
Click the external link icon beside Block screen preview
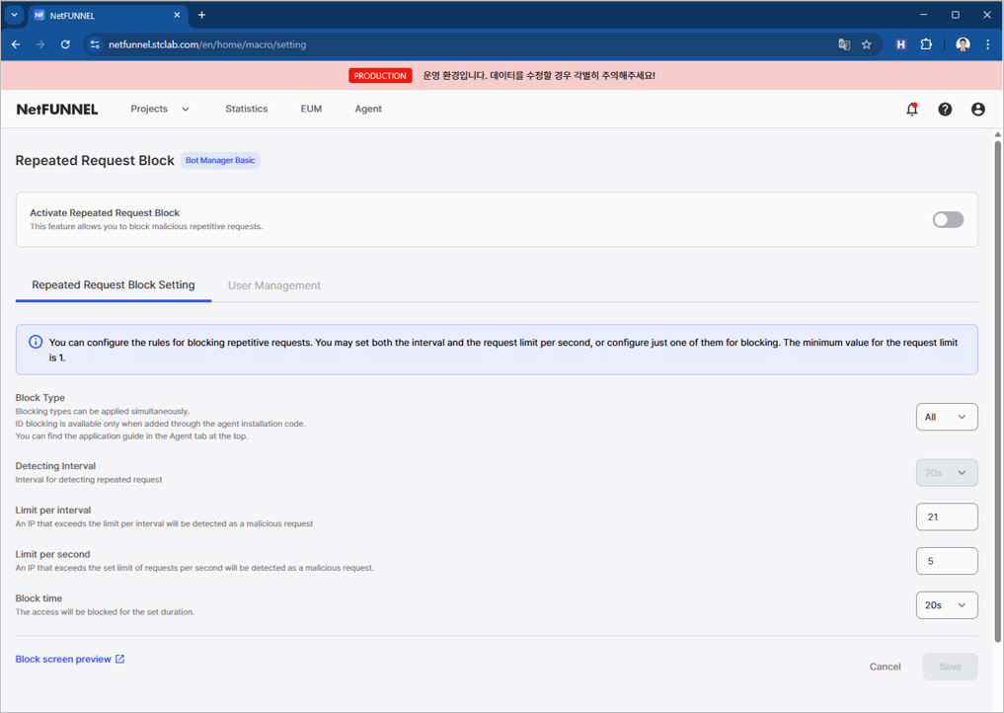point(119,659)
